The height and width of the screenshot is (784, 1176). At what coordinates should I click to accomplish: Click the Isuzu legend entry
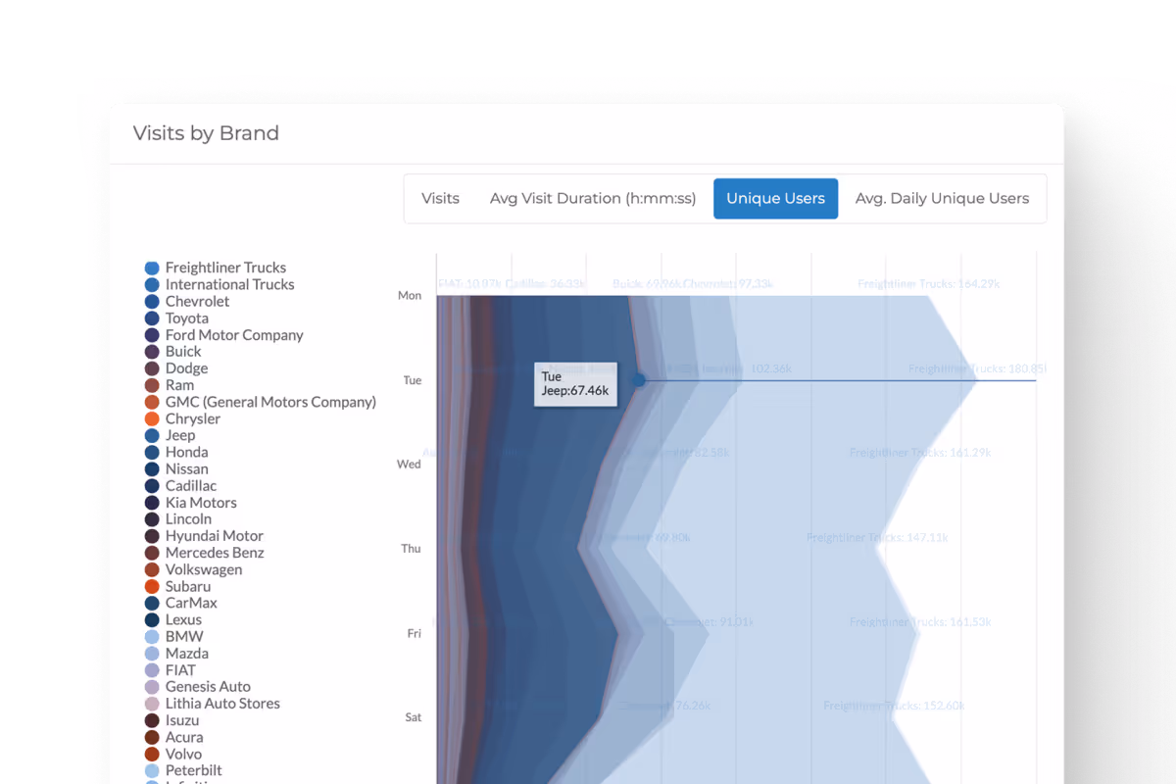[172, 720]
